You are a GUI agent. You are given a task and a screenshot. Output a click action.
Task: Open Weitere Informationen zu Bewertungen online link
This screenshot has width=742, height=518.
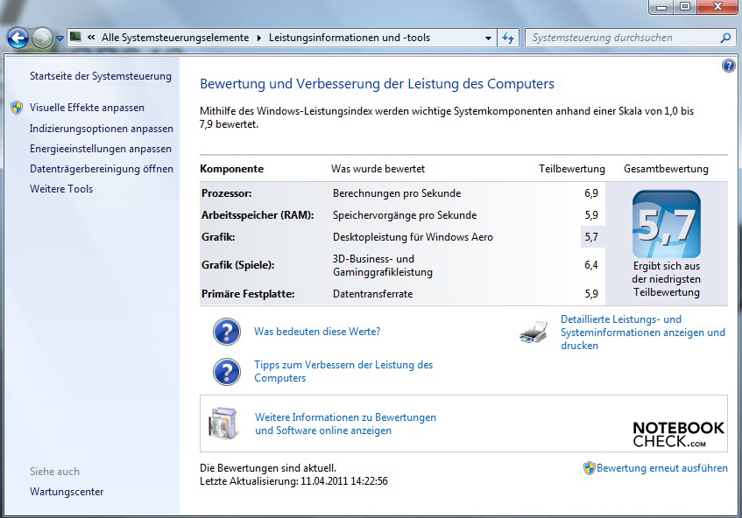345,424
